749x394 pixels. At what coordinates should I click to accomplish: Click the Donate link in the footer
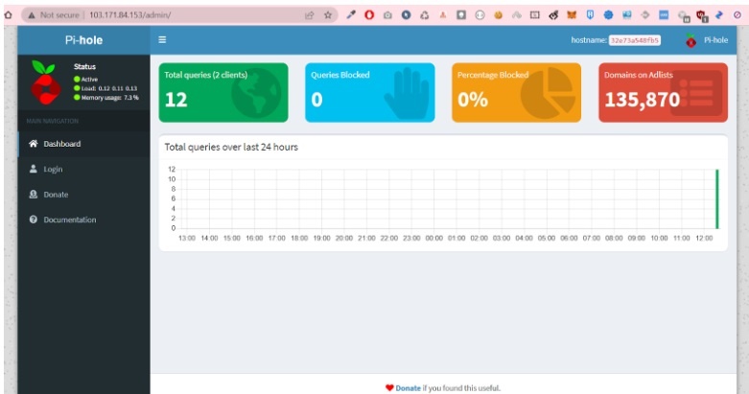[408, 388]
